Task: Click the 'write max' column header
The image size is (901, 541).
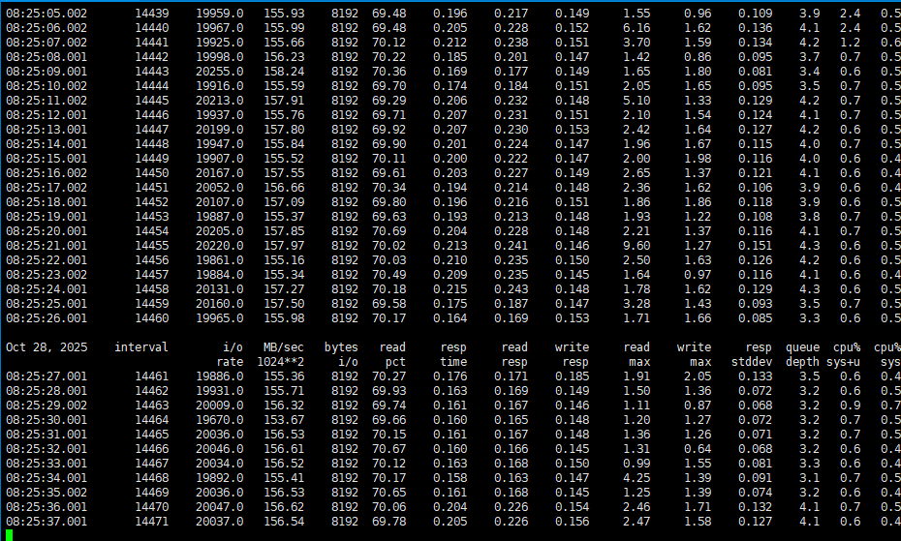Action: pyautogui.click(x=694, y=354)
